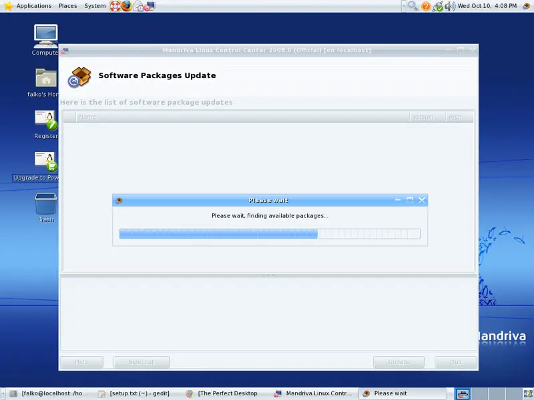Click the Arch column header
Image resolution: width=534 pixels, height=400 pixels.
459,117
